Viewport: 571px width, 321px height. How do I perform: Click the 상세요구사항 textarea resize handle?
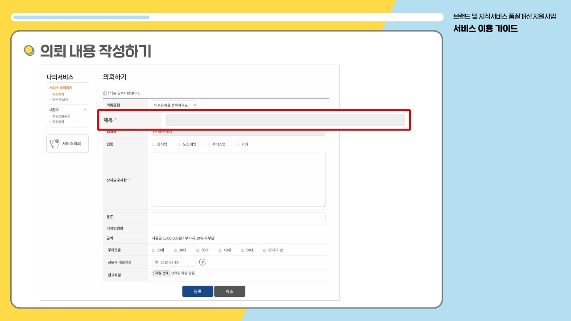click(x=323, y=205)
